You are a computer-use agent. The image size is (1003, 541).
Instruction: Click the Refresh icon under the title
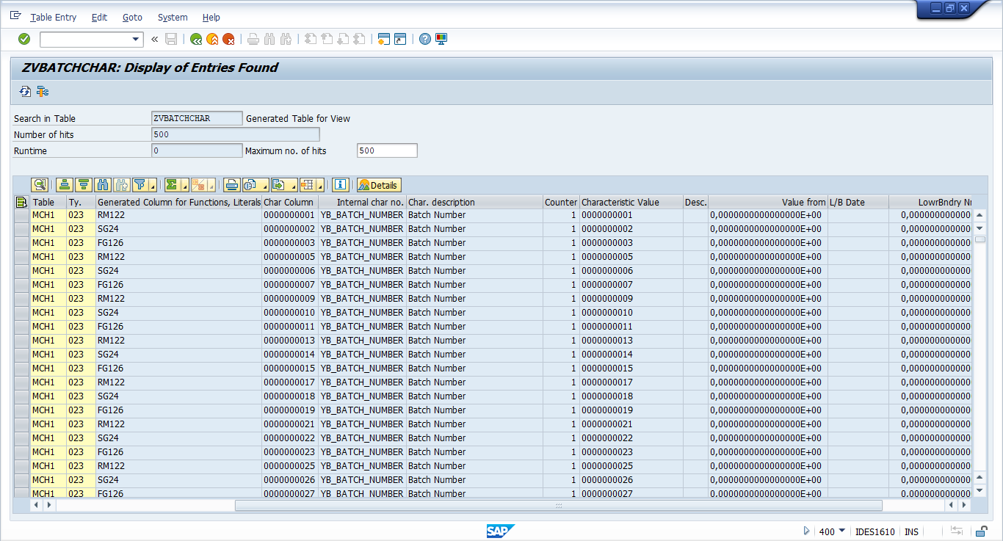26,92
